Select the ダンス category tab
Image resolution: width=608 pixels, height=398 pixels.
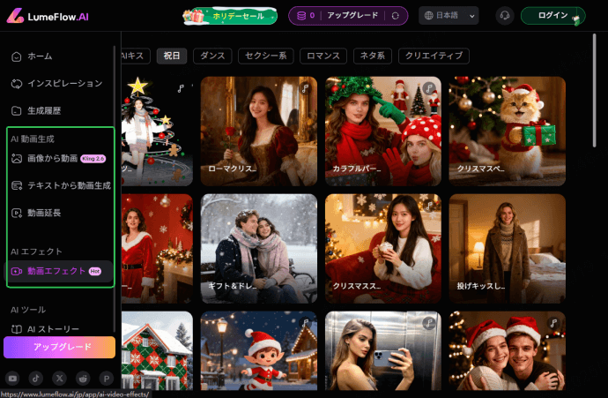coord(212,56)
